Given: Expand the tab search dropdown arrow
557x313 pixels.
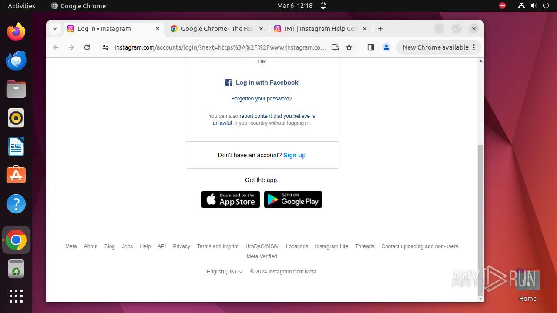Looking at the screenshot, I should coord(54,29).
